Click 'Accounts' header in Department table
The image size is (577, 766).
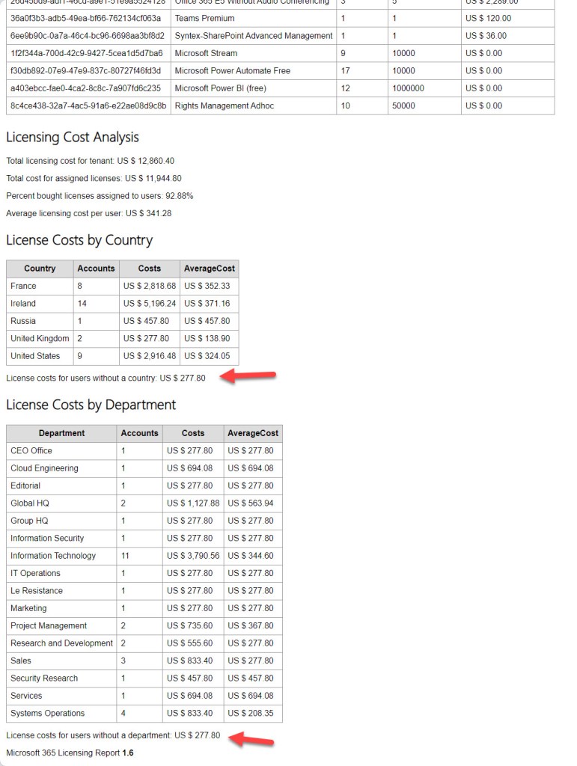[x=139, y=433]
